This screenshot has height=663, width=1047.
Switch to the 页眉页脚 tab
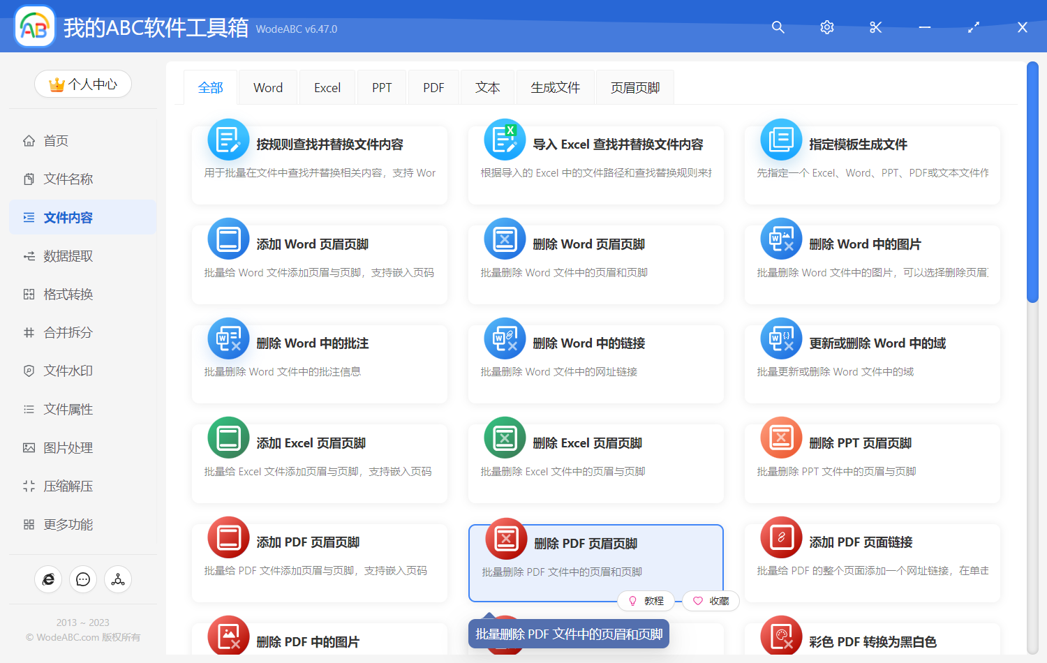coord(634,87)
